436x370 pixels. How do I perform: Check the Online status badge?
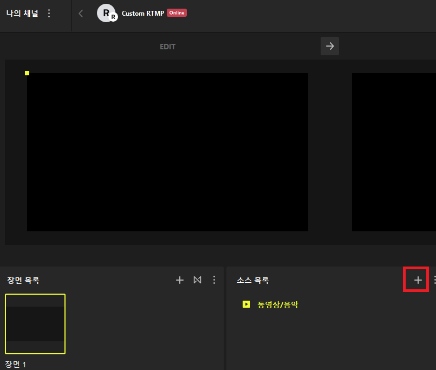point(177,13)
